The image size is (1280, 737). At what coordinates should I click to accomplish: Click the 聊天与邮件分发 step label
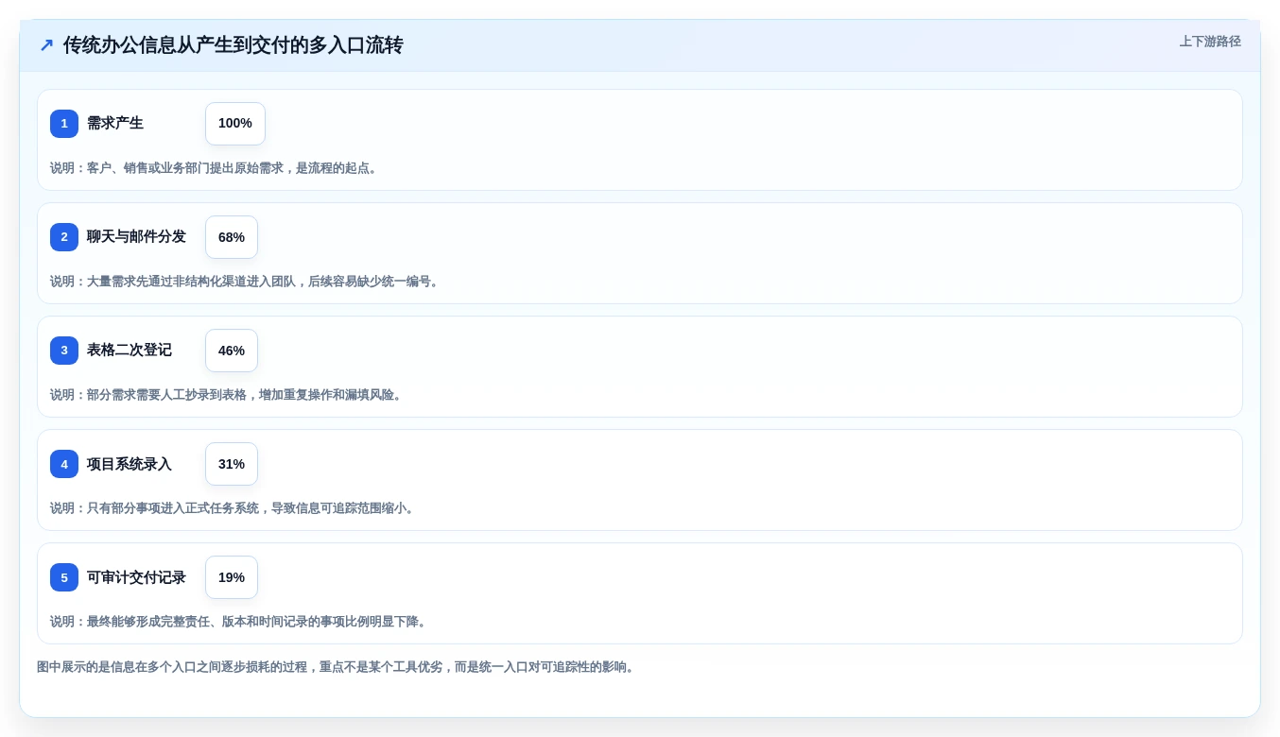pyautogui.click(x=136, y=237)
